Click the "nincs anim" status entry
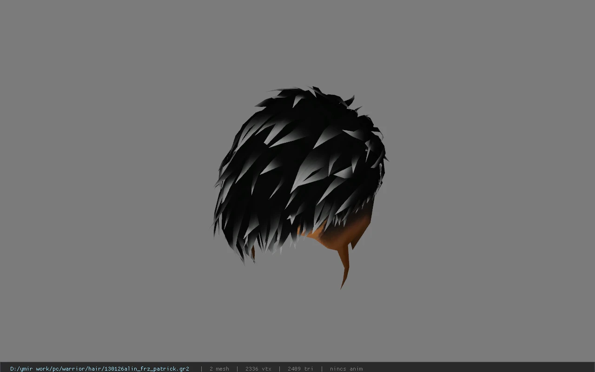 (x=346, y=369)
